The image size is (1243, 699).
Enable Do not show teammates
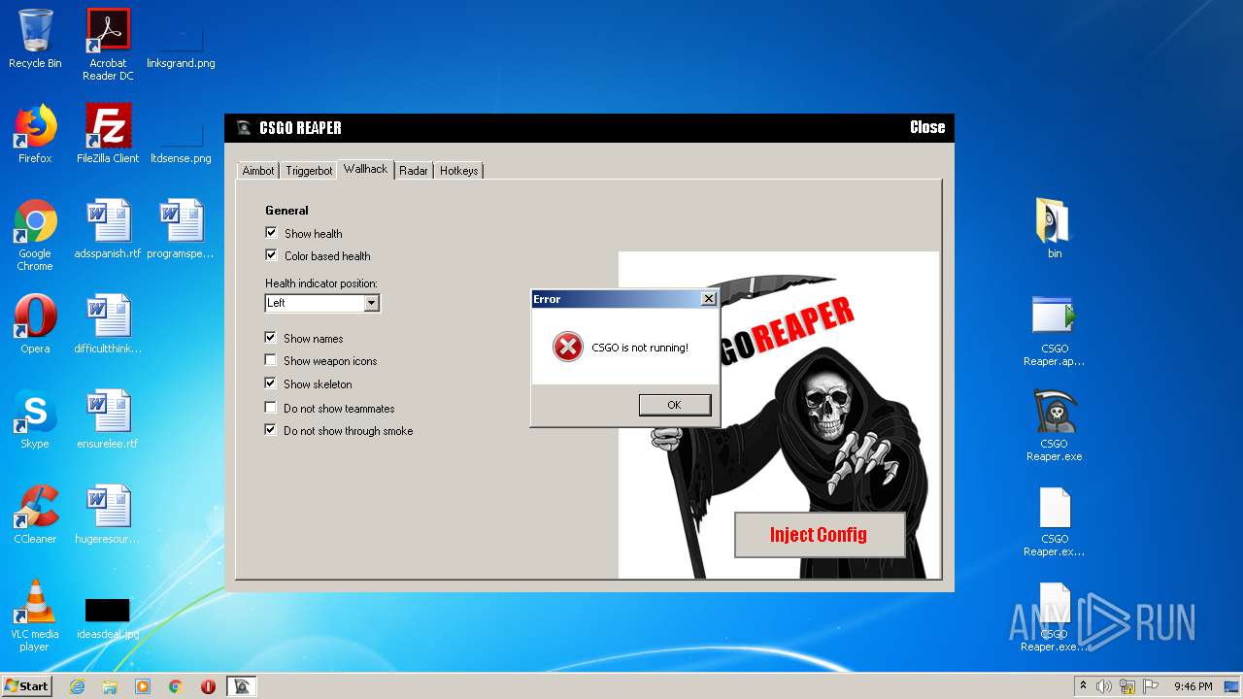point(271,408)
